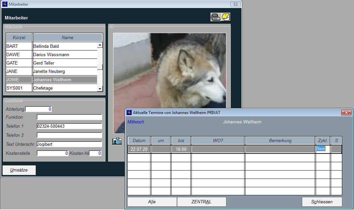Click the BART Kürzel cell
The width and height of the screenshot is (354, 210).
pyautogui.click(x=19, y=46)
